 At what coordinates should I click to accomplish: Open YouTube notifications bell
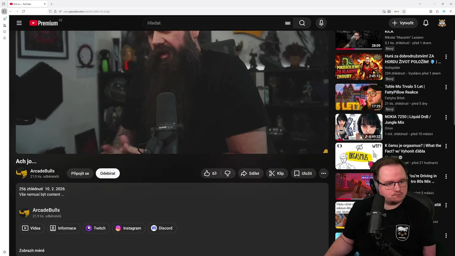[x=426, y=23]
